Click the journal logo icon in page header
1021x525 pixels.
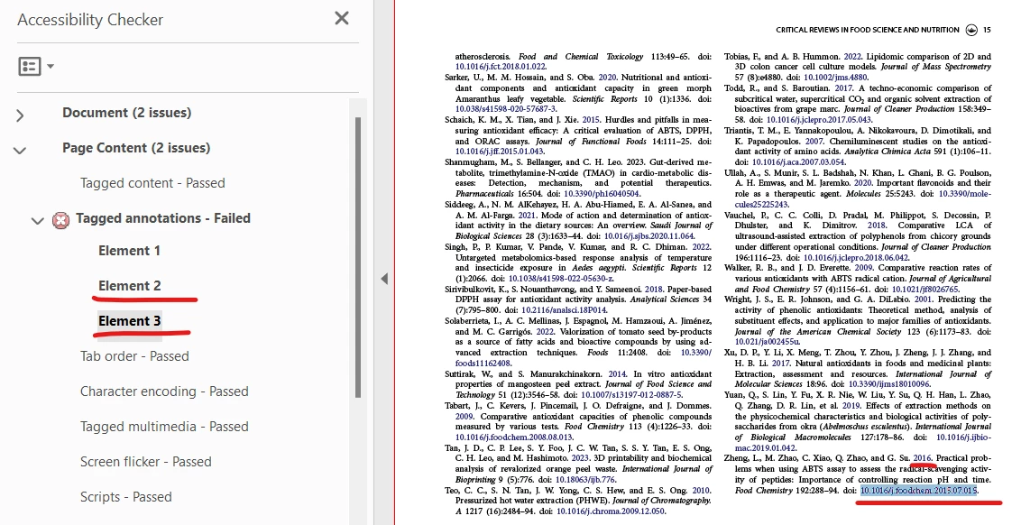pyautogui.click(x=971, y=30)
